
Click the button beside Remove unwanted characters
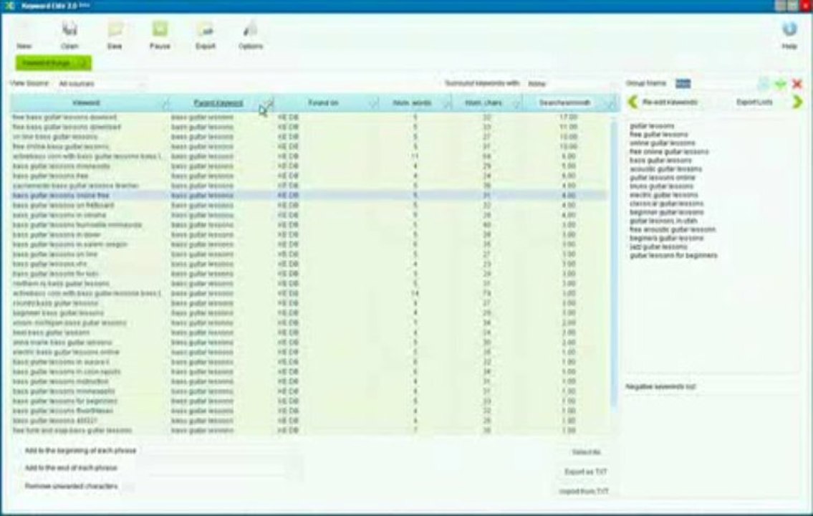pos(128,487)
